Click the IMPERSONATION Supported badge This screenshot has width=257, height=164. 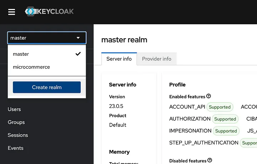click(x=226, y=131)
